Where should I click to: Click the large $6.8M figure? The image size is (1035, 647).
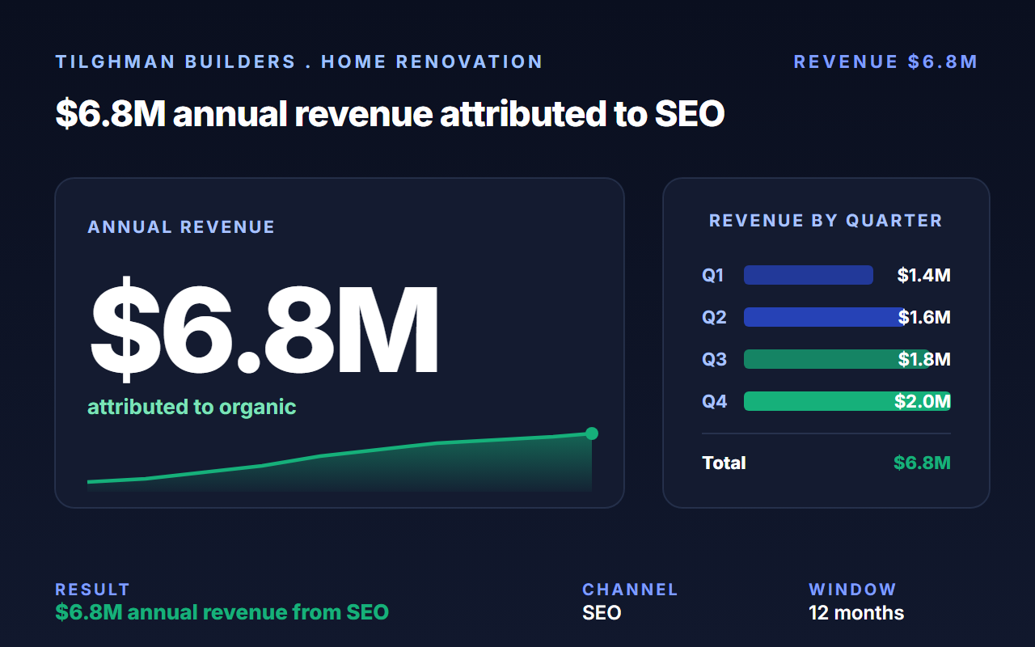(x=264, y=330)
